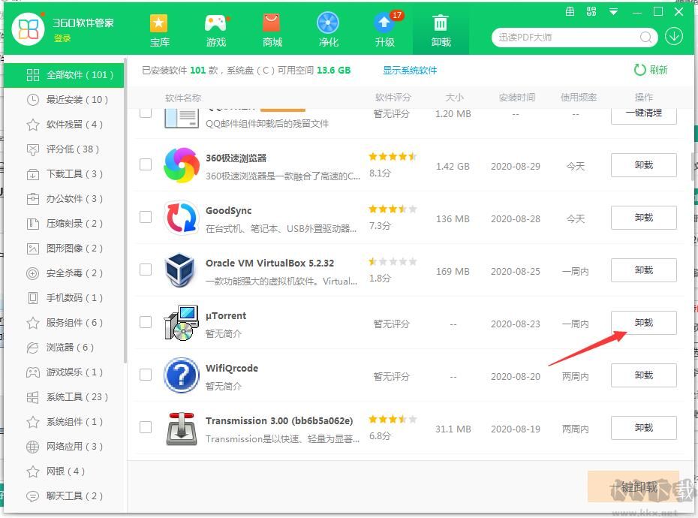
Task: Click the 办公软件 category icon
Action: coord(32,199)
